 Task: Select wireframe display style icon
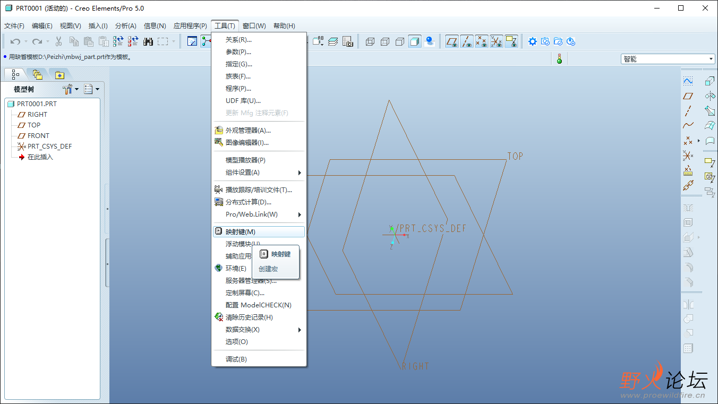click(x=370, y=41)
